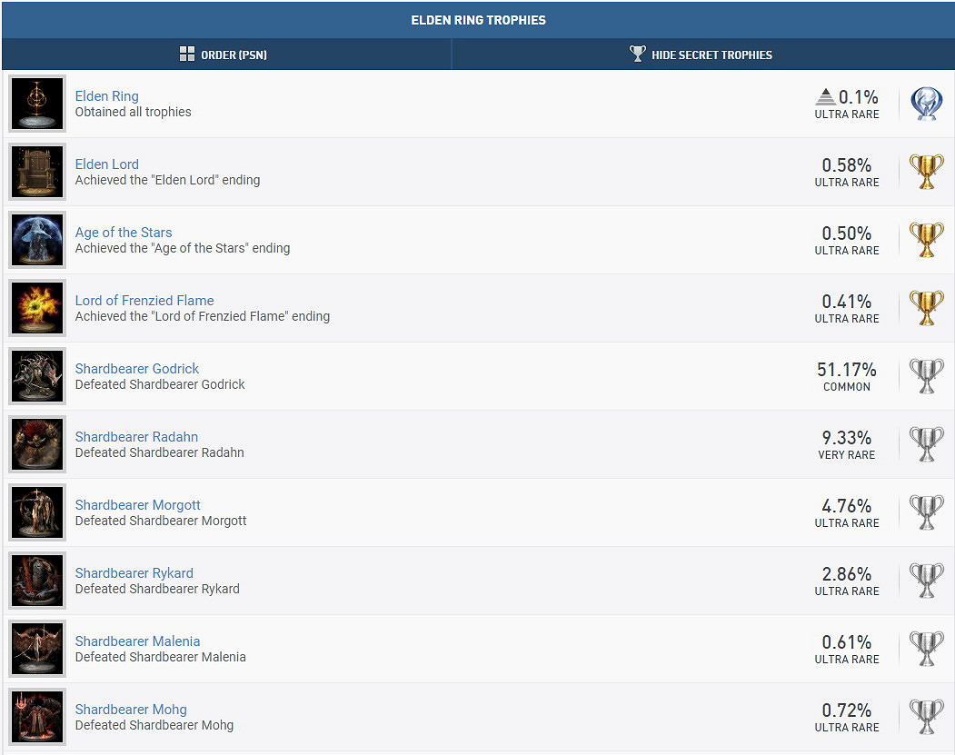955x755 pixels.
Task: Click the pyramid rarity icon beside 0.1%
Action: point(825,96)
